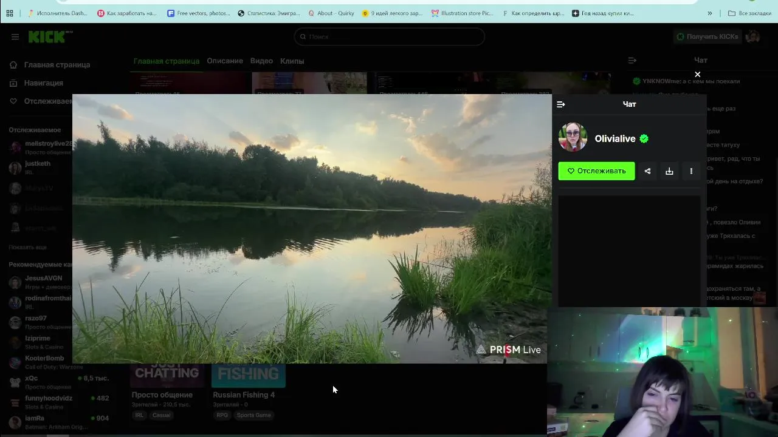The image size is (778, 437).
Task: Open rodinafromthai recommended channel
Action: 41,302
